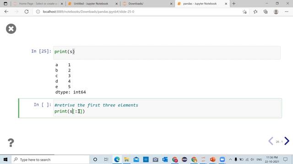Go back with the browser back arrow
Viewport: 293px width, 164px height.
(x=6, y=11)
